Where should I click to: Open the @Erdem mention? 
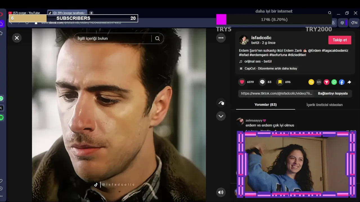314,50
